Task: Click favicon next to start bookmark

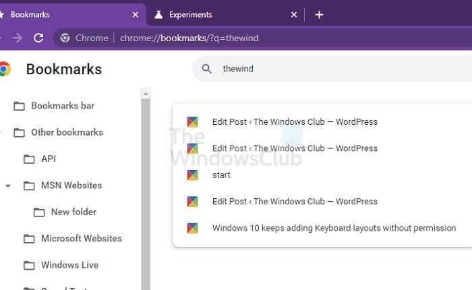Action: point(192,175)
